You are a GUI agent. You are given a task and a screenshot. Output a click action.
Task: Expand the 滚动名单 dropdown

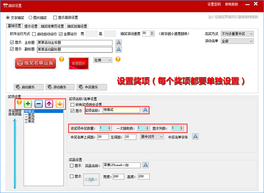(x=237, y=41)
